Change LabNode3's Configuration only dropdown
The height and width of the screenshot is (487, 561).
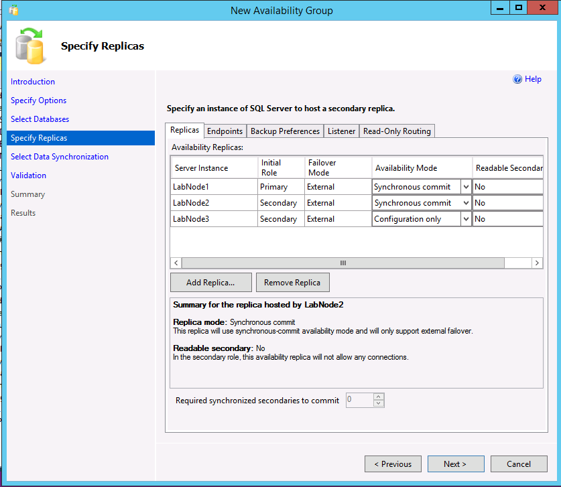tap(466, 218)
